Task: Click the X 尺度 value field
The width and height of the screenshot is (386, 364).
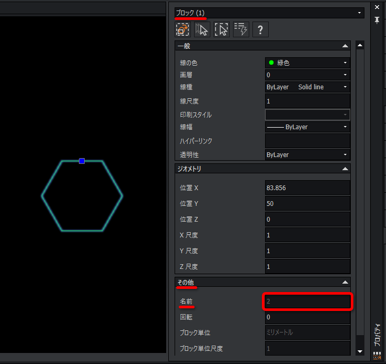Action: pyautogui.click(x=308, y=235)
